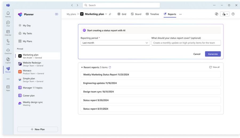Screen dimensions: 240x138
Task: Open the Apps store icon
Action: click(x=8, y=88)
